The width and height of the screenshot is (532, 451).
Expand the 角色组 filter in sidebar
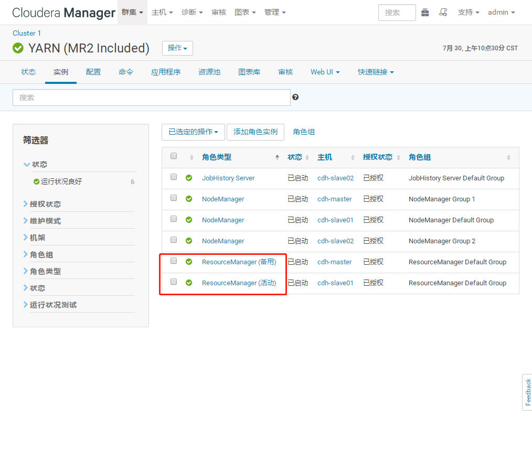pos(38,255)
